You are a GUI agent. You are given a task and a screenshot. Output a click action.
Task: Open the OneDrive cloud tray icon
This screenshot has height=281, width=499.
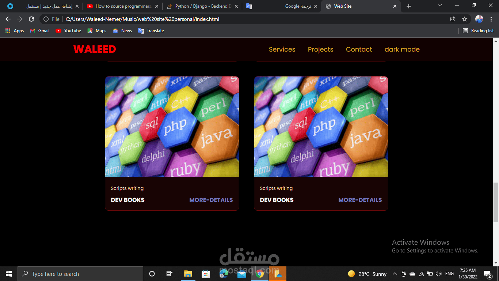pyautogui.click(x=412, y=274)
